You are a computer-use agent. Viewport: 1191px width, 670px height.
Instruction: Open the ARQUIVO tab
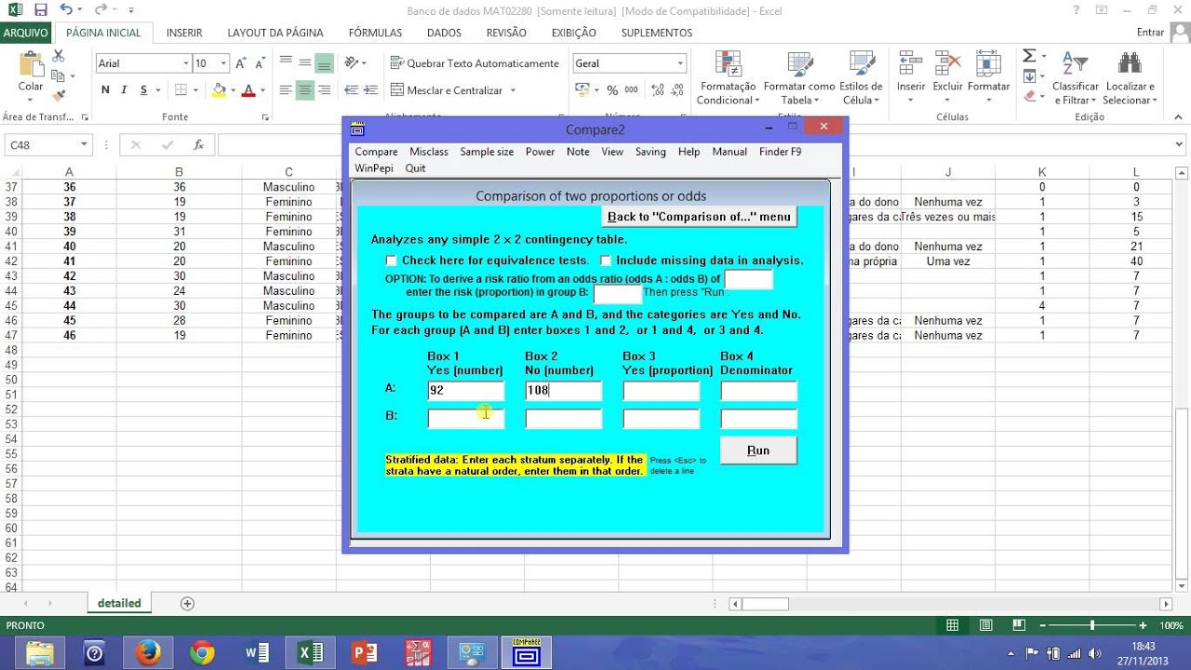pyautogui.click(x=26, y=33)
